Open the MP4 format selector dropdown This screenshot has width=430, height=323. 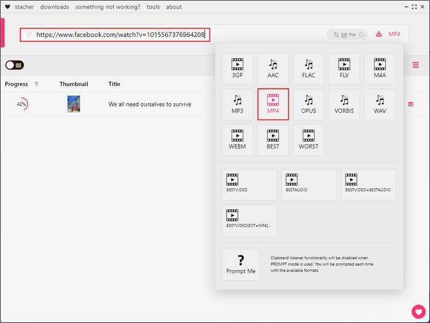[x=394, y=34]
